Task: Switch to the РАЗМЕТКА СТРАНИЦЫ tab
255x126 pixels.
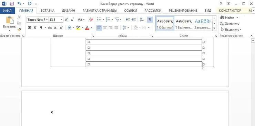Action: (x=100, y=11)
